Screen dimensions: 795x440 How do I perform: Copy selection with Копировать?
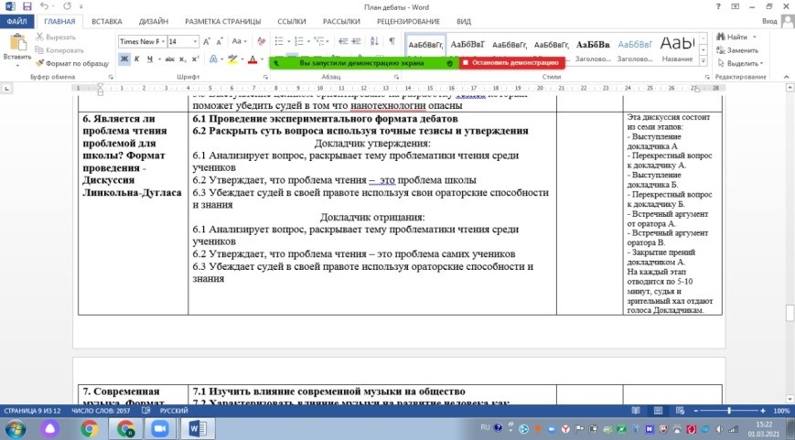59,50
